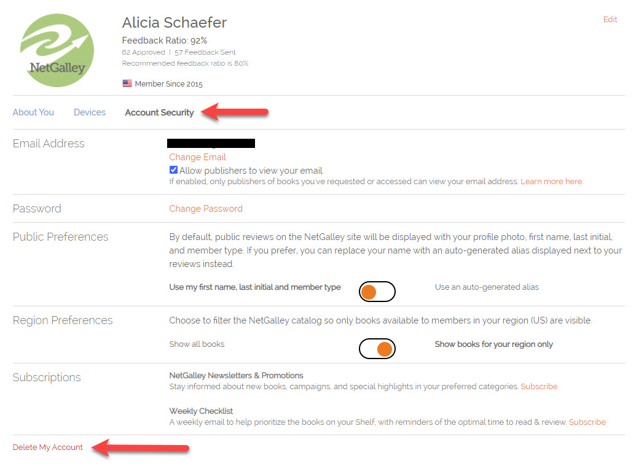This screenshot has width=636, height=469.
Task: Click the Use an auto-generated alias label
Action: 487,287
